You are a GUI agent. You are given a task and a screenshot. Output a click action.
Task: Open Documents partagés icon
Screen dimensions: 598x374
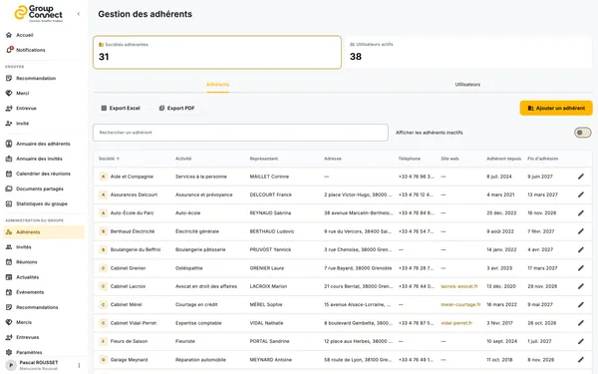click(x=9, y=188)
